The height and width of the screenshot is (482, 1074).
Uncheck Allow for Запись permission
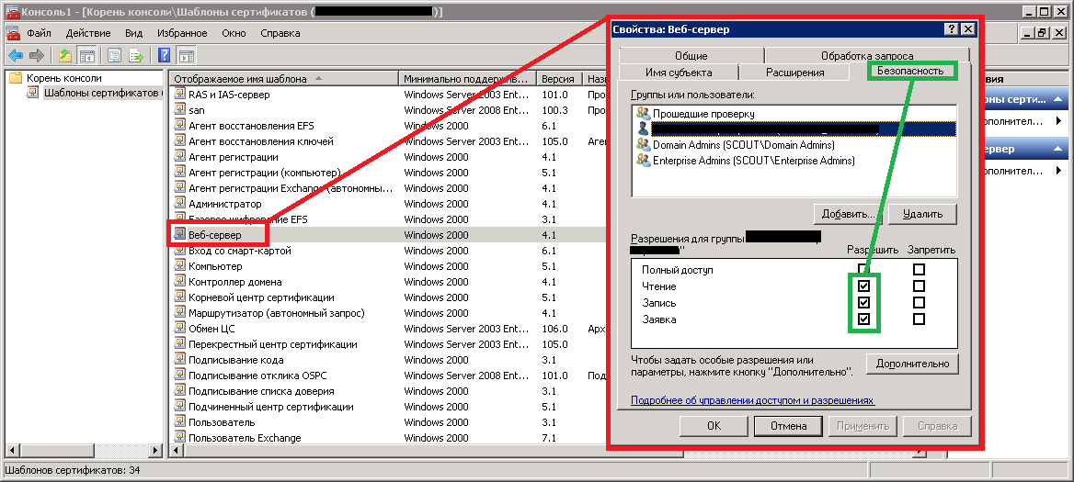[x=863, y=303]
